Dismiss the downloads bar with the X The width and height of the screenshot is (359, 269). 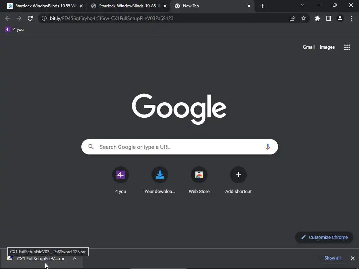point(353,258)
